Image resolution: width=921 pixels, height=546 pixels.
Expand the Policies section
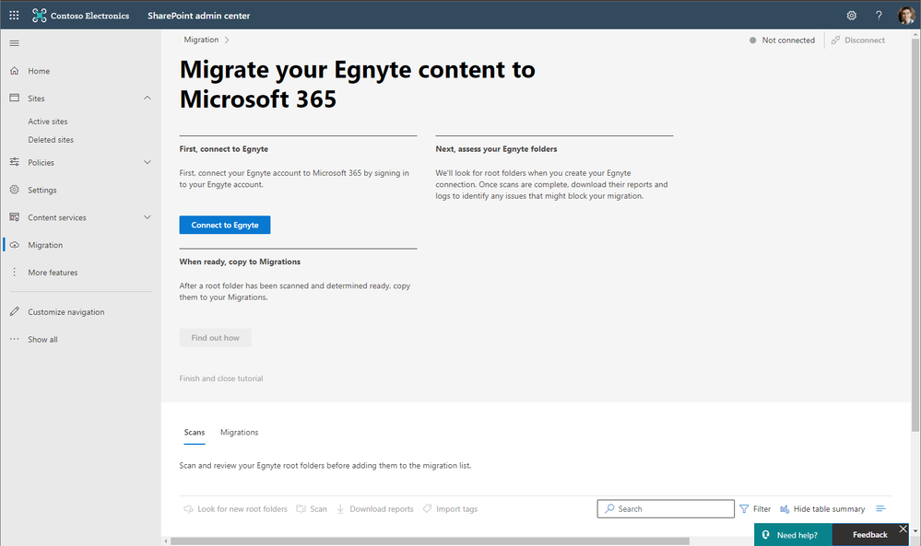148,163
